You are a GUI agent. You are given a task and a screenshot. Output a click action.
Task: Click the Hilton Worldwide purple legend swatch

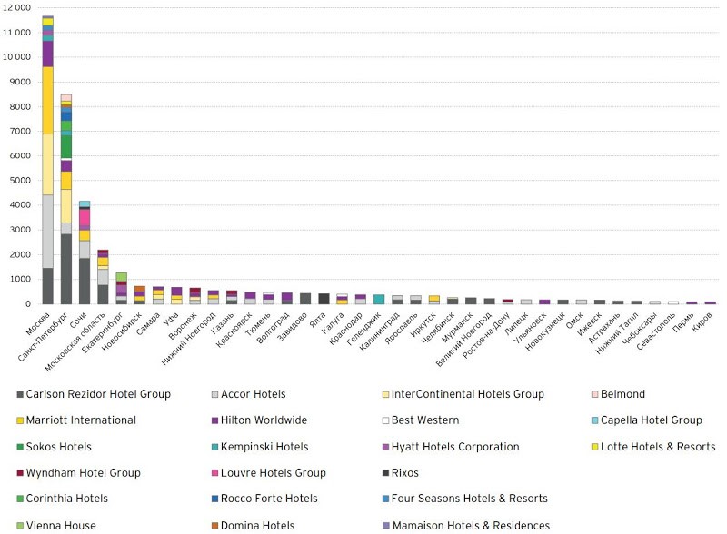pos(214,420)
